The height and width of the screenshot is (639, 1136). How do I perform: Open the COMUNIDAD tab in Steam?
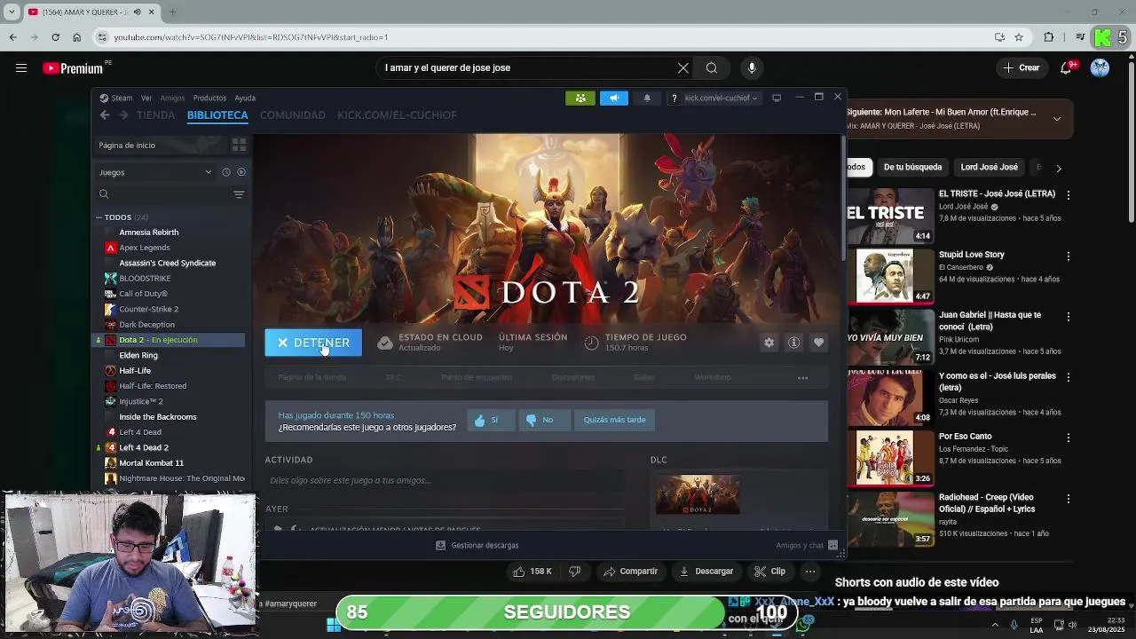coord(293,115)
